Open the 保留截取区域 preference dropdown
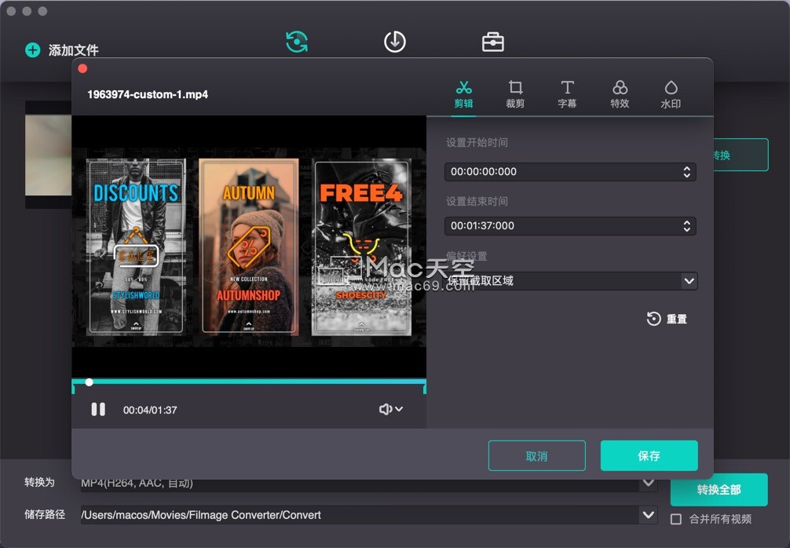Image resolution: width=790 pixels, height=548 pixels. click(689, 280)
